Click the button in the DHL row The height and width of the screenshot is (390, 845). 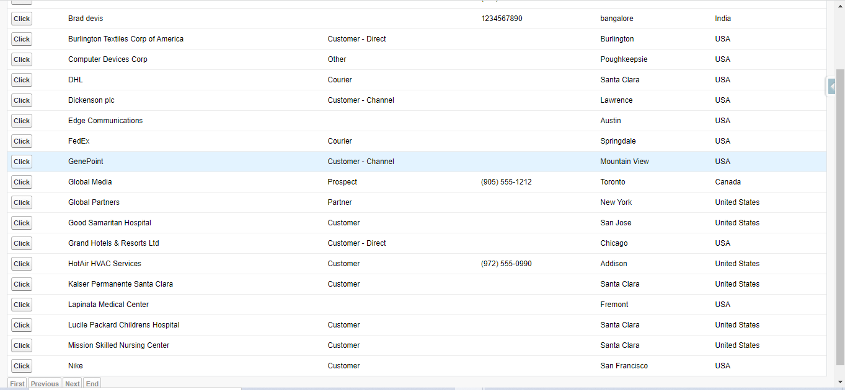click(22, 80)
